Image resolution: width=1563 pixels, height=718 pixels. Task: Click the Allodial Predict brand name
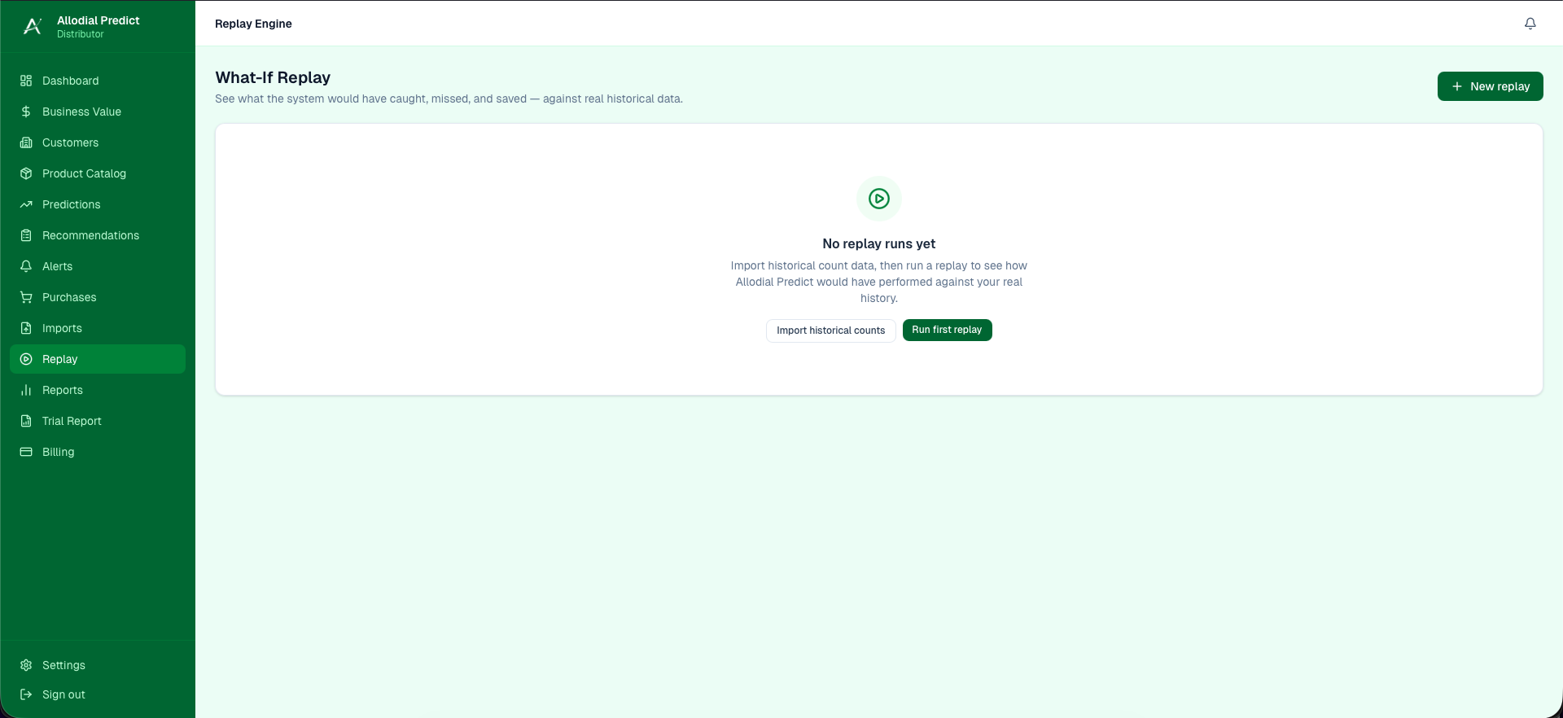tap(99, 20)
